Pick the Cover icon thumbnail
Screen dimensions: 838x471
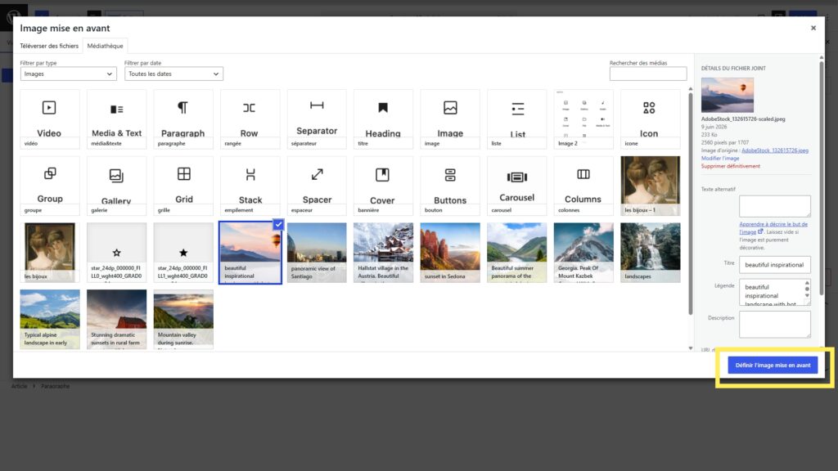coord(383,186)
